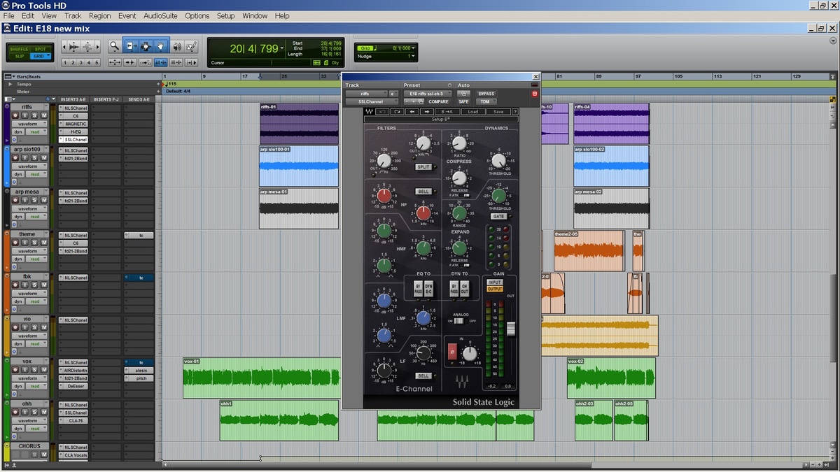Click the output gain fader handle
The image size is (840, 472).
[x=511, y=329]
